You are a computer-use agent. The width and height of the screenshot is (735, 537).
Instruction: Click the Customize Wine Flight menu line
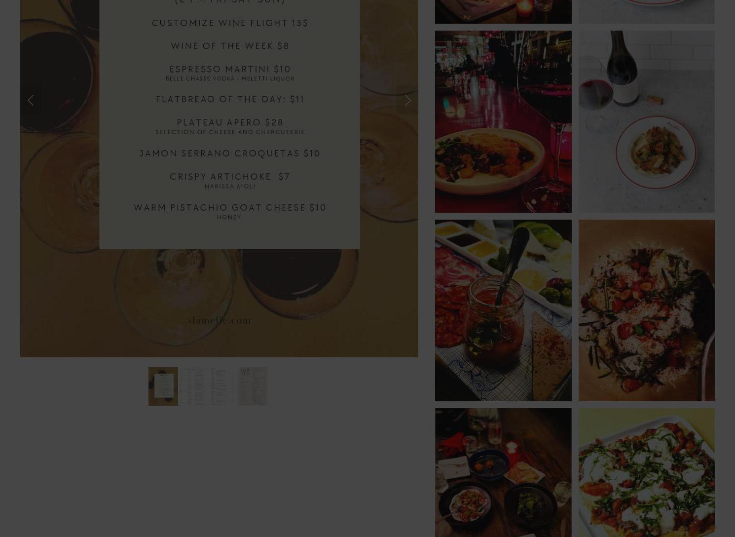(230, 23)
